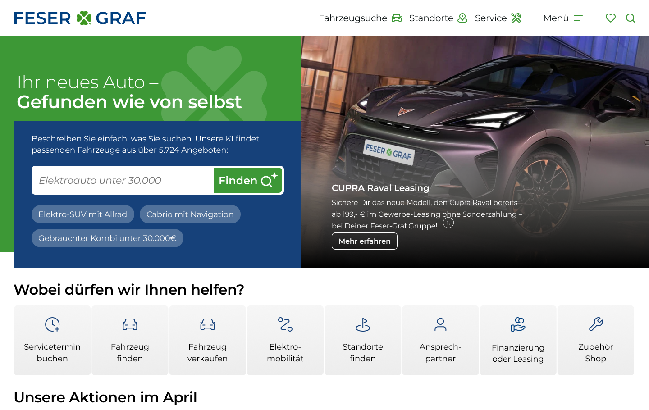Viewport: 649px width, 410px height.
Task: Click the car icon for Fahrzeug finden
Action: coord(130,324)
